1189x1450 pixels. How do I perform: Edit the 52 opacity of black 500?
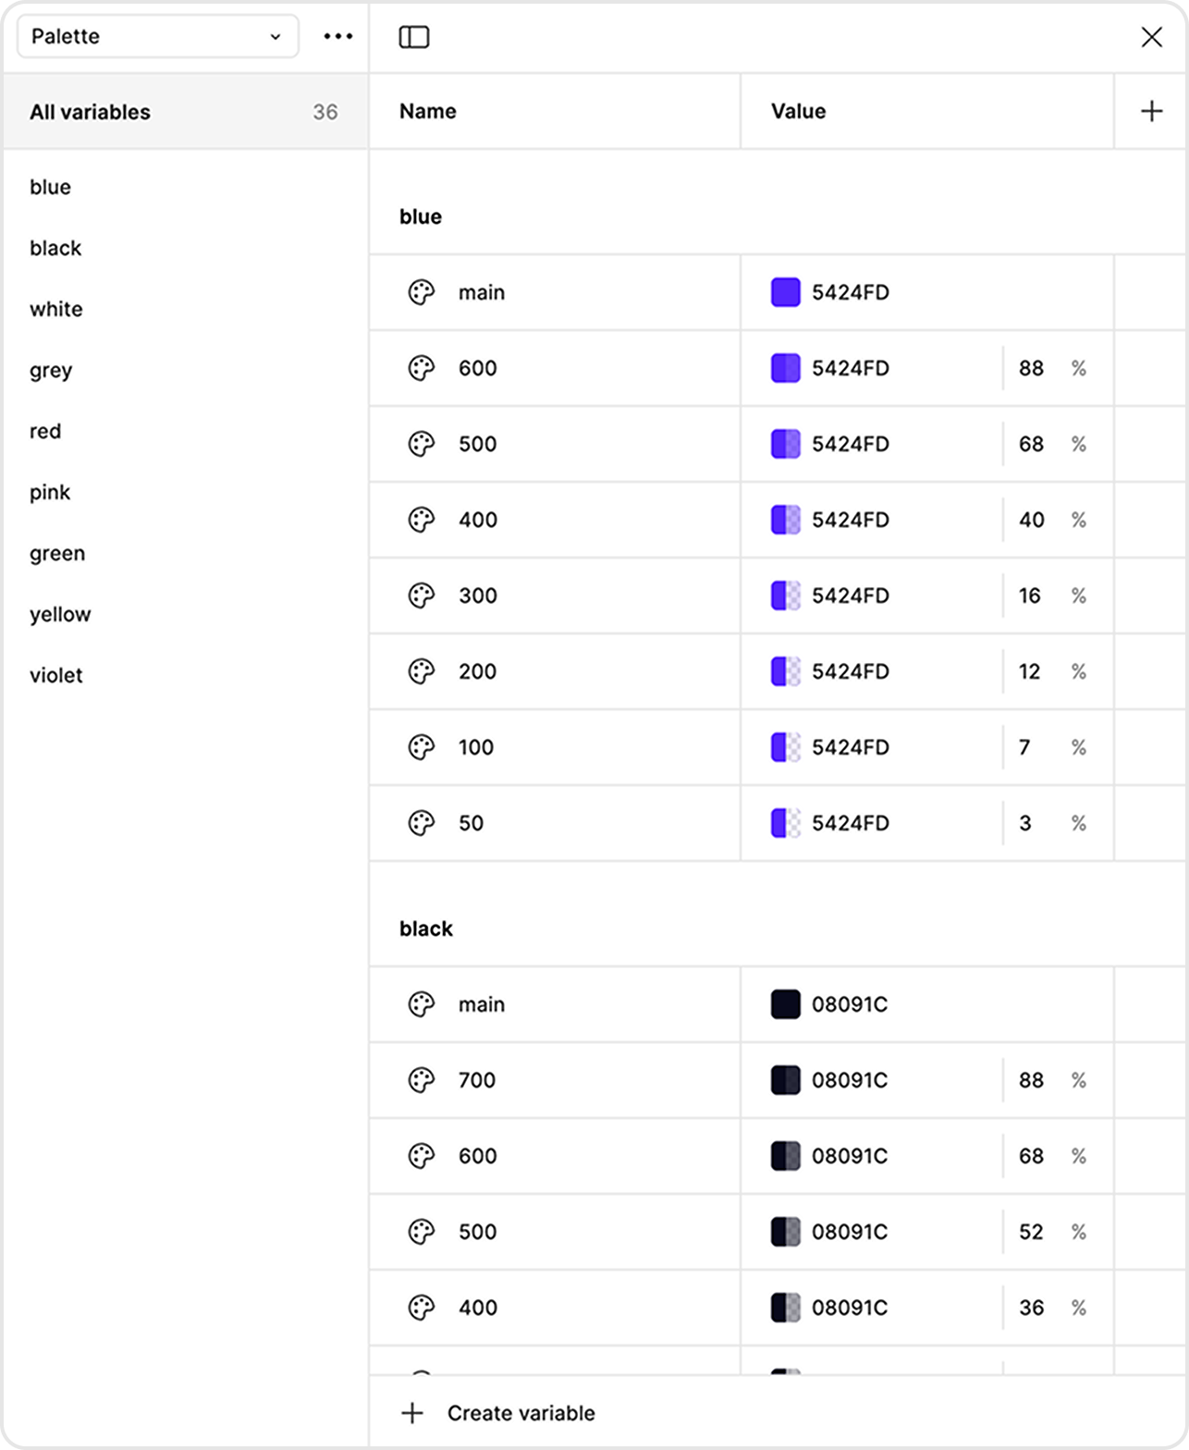coord(1032,1232)
